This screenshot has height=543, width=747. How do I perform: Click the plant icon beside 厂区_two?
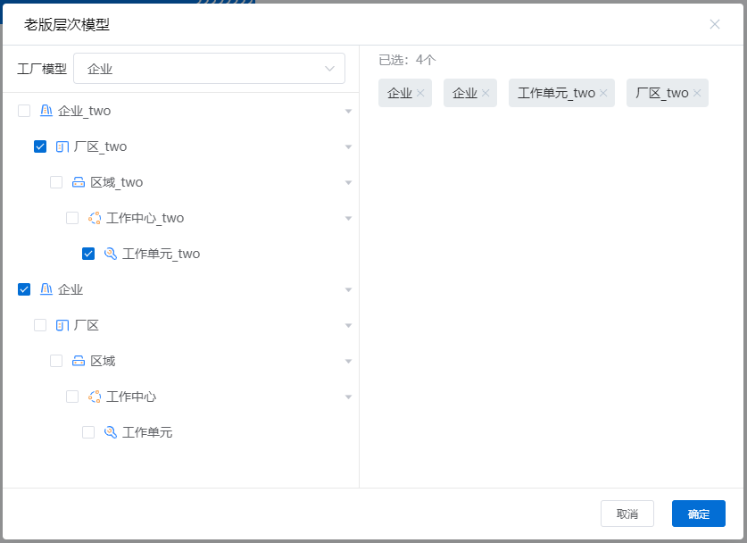[62, 146]
